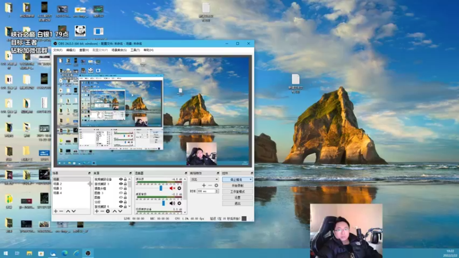Open the gear settings for 桌面音频 channel
Image resolution: width=459 pixels, height=258 pixels.
180,203
